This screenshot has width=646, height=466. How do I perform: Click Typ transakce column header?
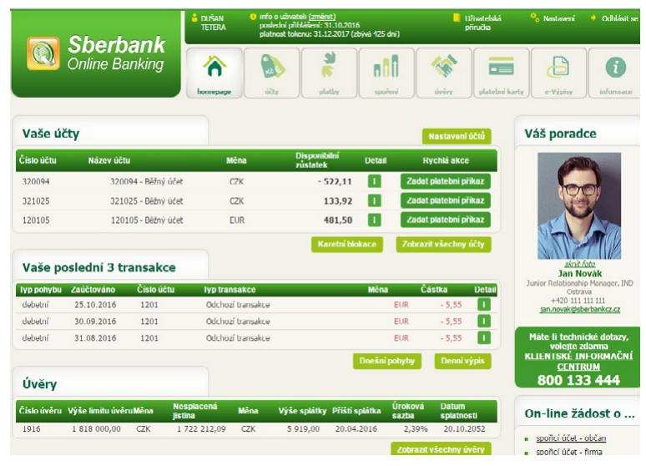point(230,290)
